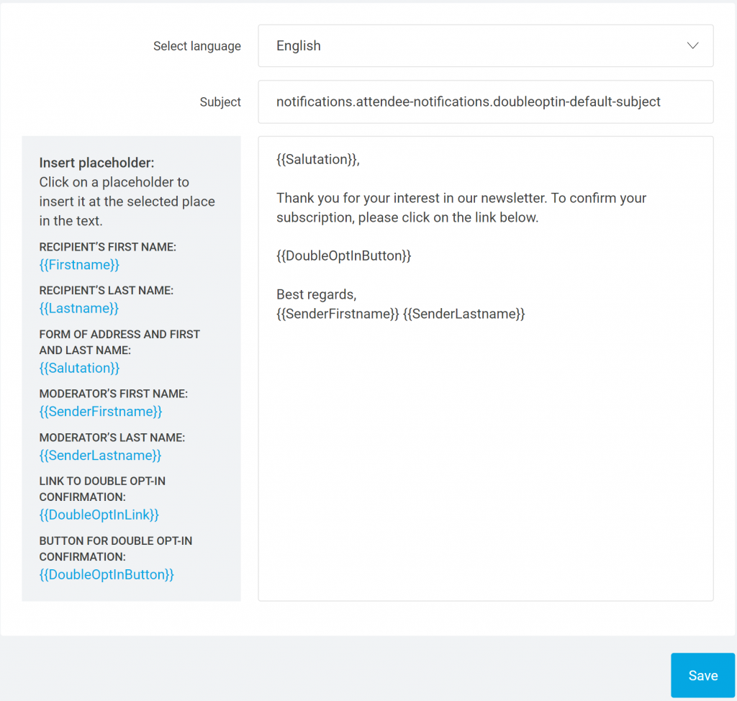Click the 'Subject' field label

pyautogui.click(x=220, y=102)
